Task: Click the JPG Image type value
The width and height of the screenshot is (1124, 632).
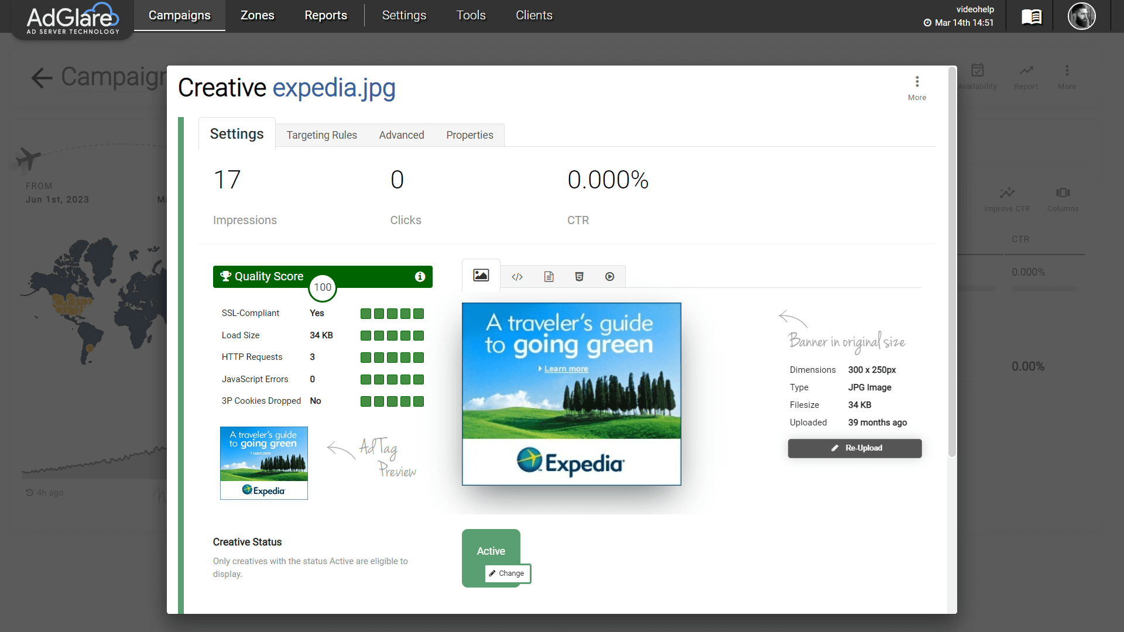Action: (x=869, y=387)
